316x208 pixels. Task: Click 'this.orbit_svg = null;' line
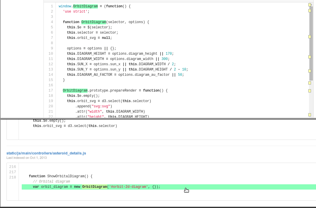pos(90,38)
